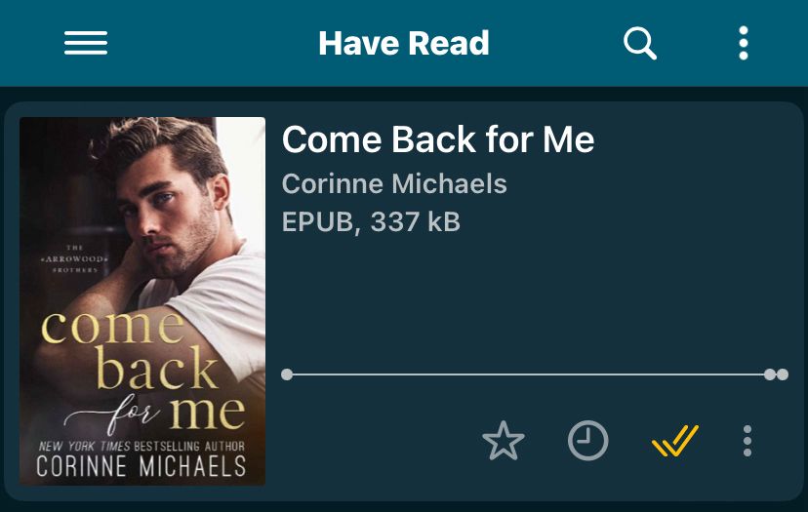Toggle the yellow double-check read mark
Image resolution: width=808 pixels, height=512 pixels.
pyautogui.click(x=675, y=441)
